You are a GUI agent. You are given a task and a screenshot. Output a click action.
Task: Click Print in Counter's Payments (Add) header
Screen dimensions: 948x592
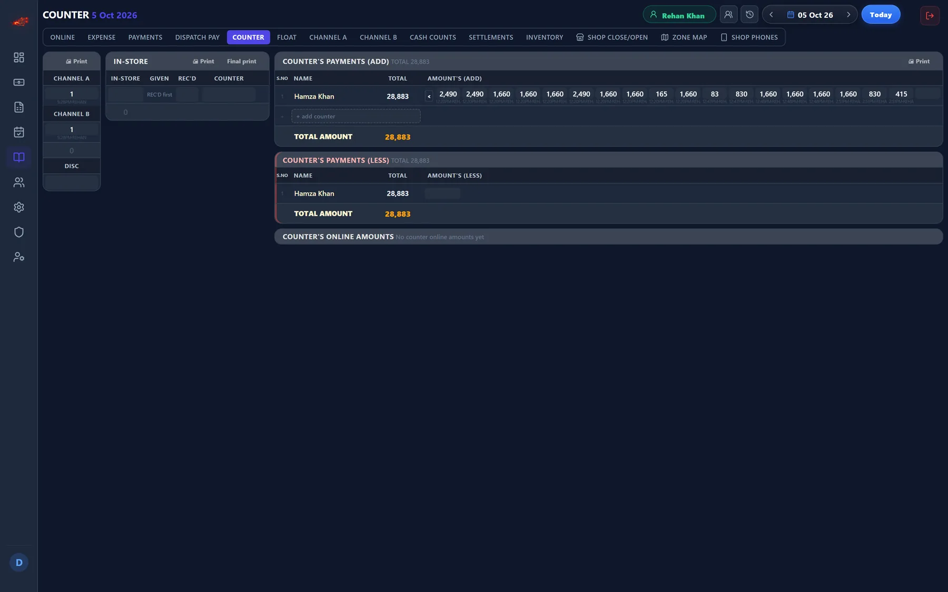[x=919, y=62]
